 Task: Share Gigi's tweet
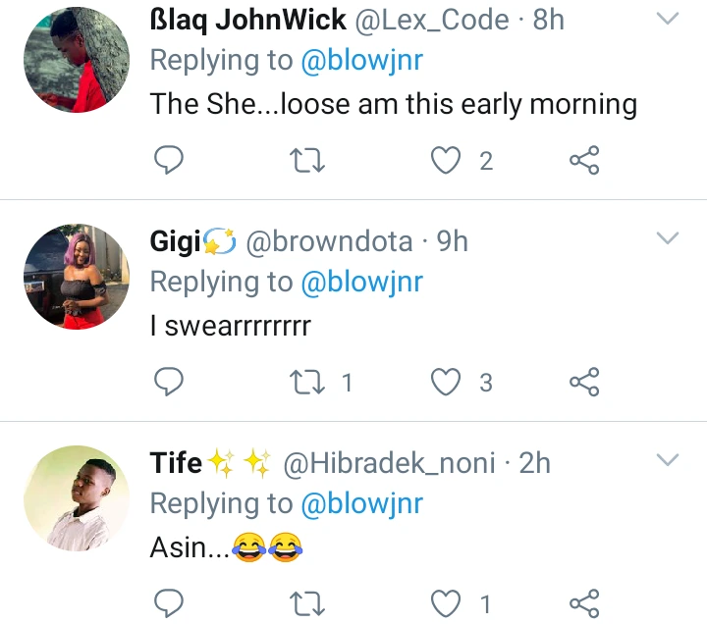pyautogui.click(x=584, y=382)
